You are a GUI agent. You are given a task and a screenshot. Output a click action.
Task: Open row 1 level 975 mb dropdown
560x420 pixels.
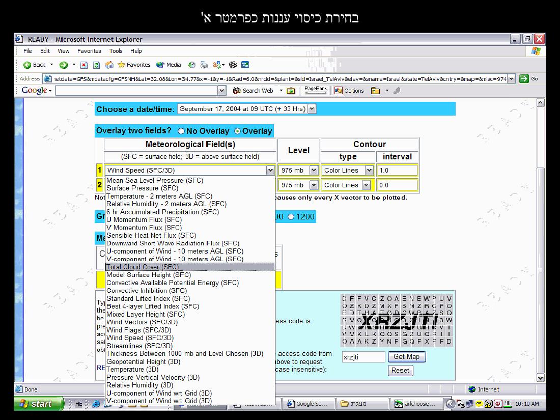[314, 171]
